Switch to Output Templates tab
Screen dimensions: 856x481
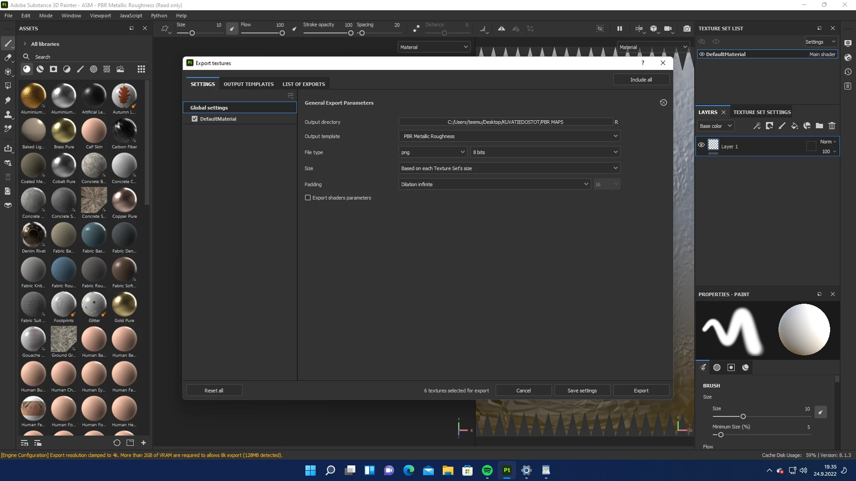click(248, 84)
